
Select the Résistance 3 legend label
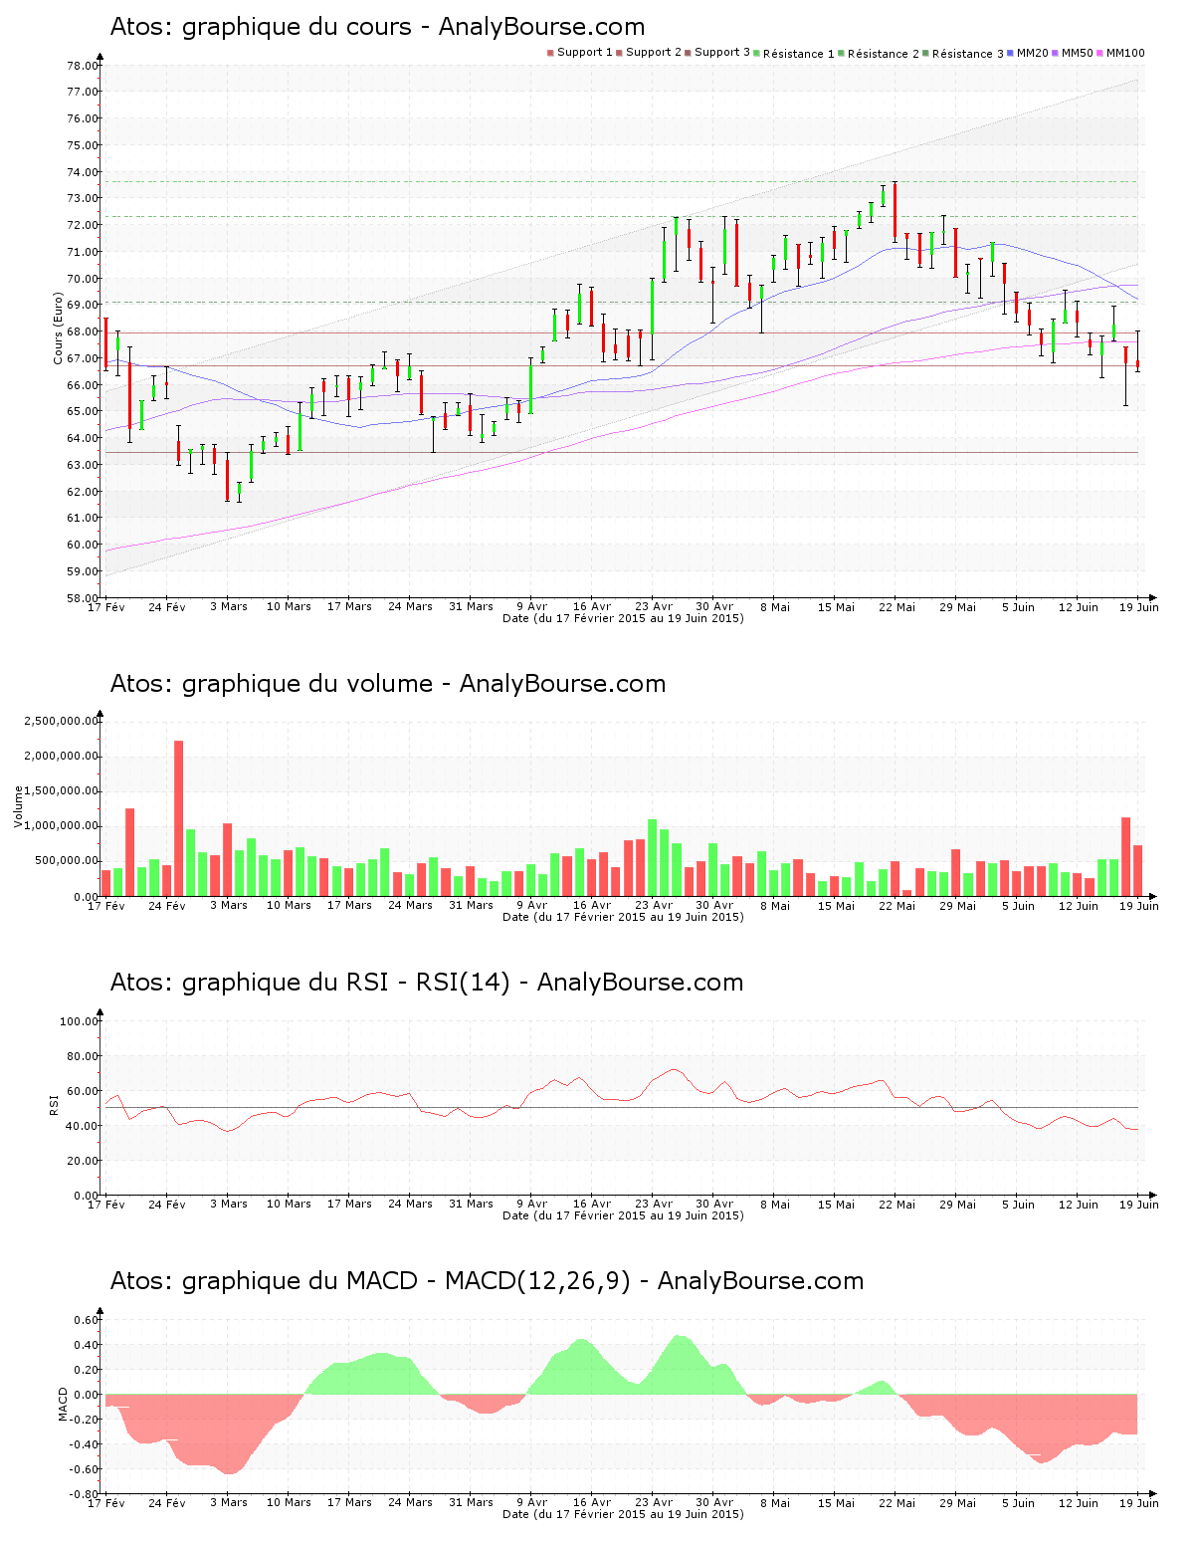tap(968, 54)
